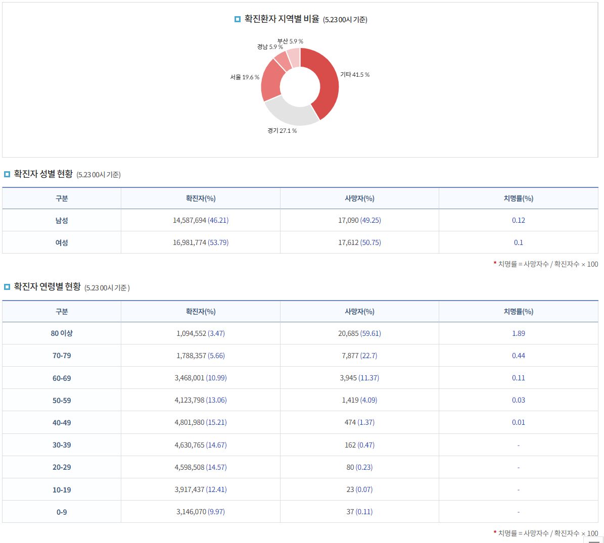Click the 치명률(%) header in gender table
604x543 pixels.
[519, 199]
